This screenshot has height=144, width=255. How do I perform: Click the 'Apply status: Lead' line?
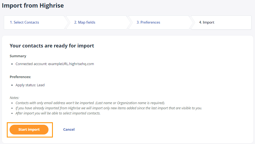click(30, 85)
